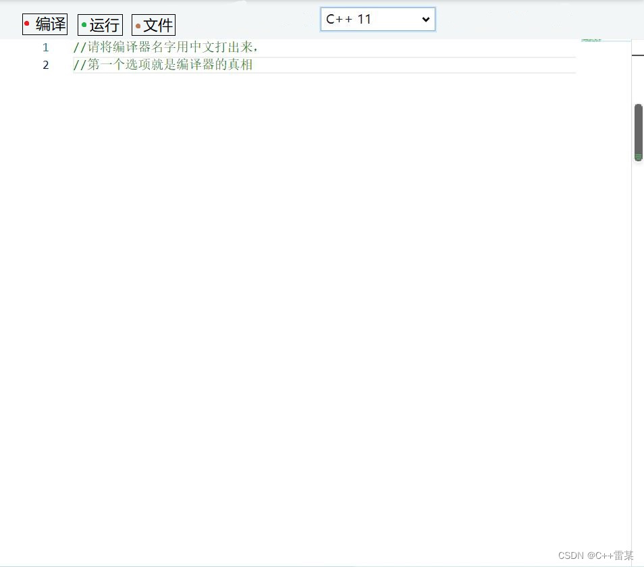Click the vertical scrollbar thumb

pos(638,132)
